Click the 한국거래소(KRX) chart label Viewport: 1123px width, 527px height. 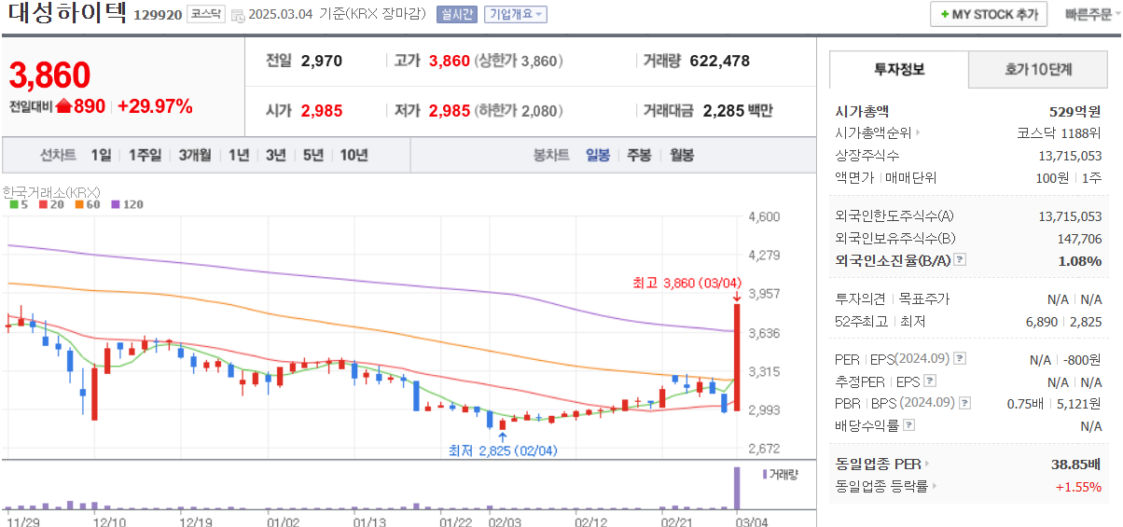51,191
